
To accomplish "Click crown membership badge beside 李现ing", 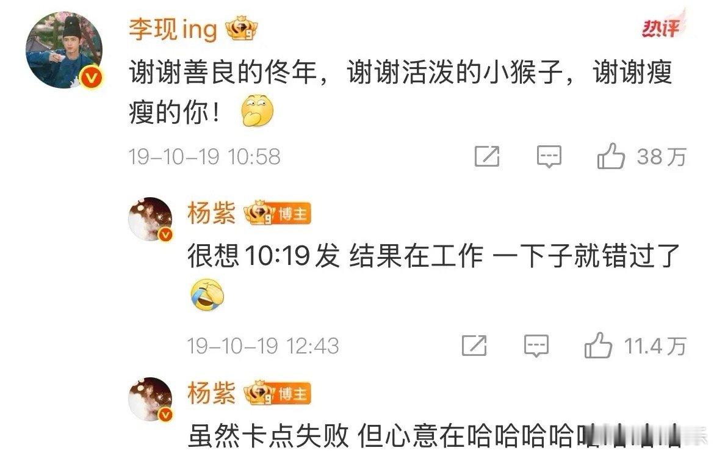I will (242, 28).
